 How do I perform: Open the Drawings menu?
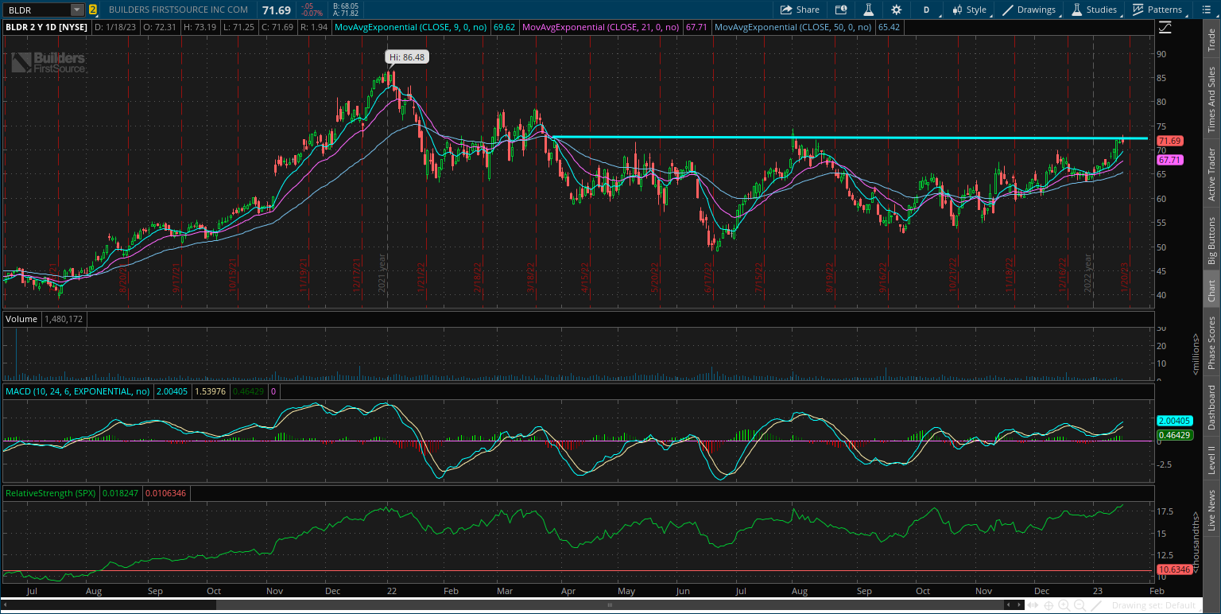(1031, 10)
